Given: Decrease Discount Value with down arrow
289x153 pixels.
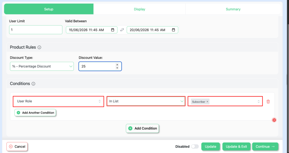Looking at the screenshot, I should [x=117, y=68].
